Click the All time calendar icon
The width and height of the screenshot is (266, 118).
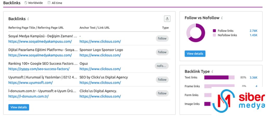click(49, 3)
